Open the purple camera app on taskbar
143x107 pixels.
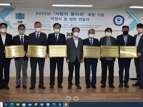click(x=42, y=104)
